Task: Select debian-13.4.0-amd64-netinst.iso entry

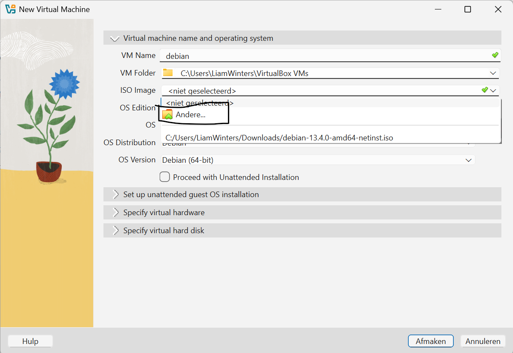Action: click(x=331, y=138)
